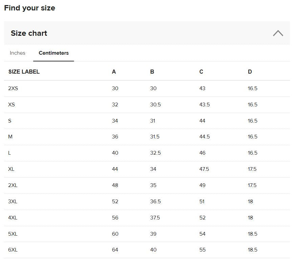
Task: Select the 6XL size row label
Action: [13, 250]
